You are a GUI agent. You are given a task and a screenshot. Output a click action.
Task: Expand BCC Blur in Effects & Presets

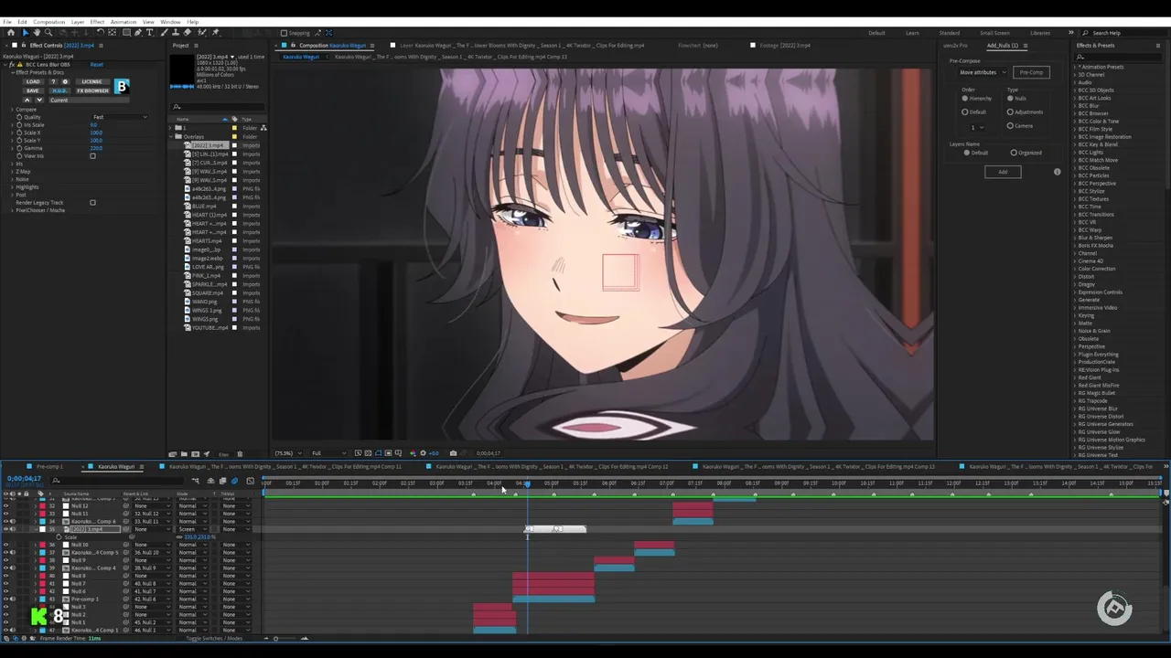[x=1075, y=106]
